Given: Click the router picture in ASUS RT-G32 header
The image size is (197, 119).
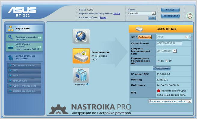Looking at the screenshot, I should [139, 29].
